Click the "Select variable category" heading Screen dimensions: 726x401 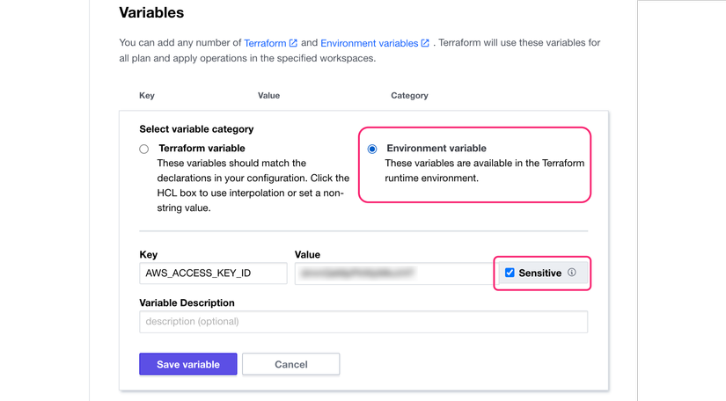(196, 129)
